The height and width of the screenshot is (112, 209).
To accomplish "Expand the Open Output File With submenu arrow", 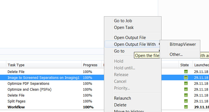I will tap(159, 44).
